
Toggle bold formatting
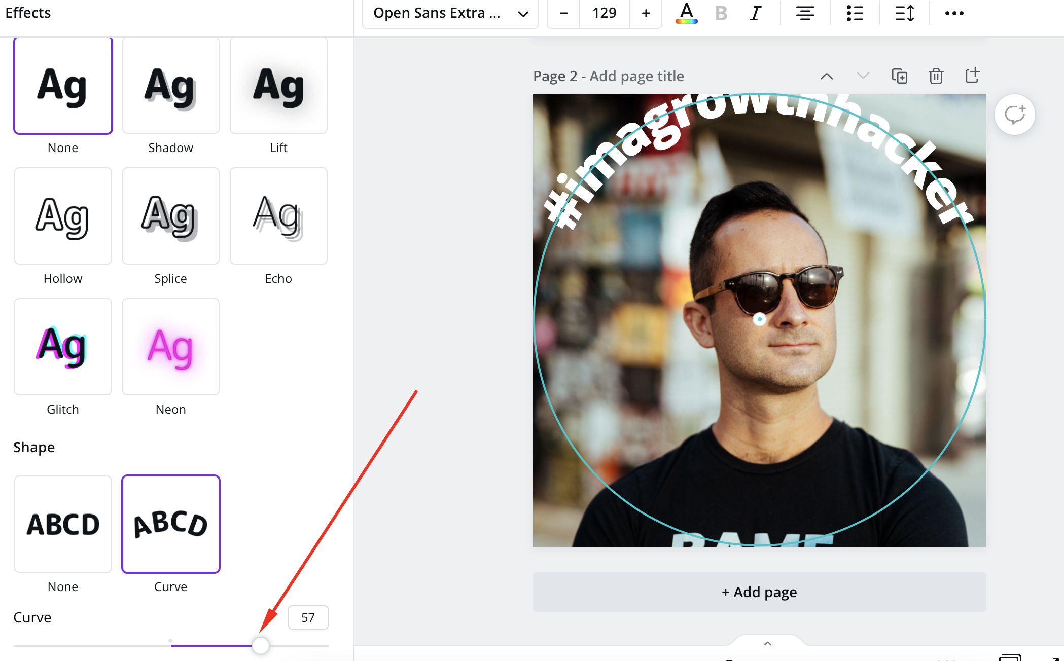(x=721, y=13)
